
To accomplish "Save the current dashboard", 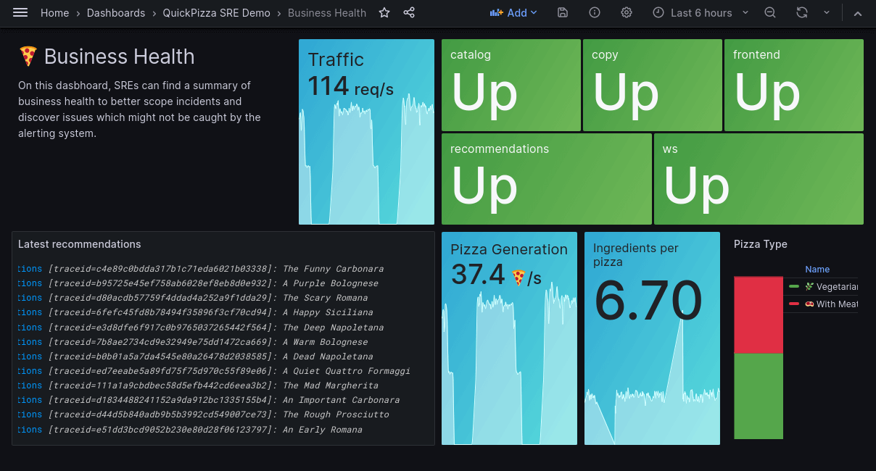I will pos(562,12).
